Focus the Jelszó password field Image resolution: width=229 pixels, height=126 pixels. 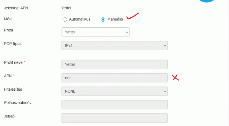point(114,118)
